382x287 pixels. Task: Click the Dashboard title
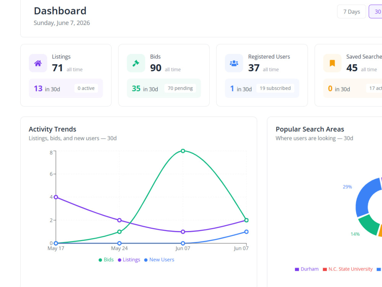(60, 11)
